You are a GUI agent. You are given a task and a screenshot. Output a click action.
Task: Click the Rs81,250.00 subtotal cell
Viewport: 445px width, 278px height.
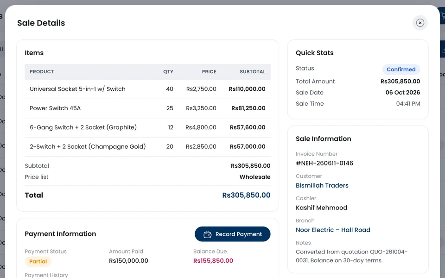coord(248,108)
